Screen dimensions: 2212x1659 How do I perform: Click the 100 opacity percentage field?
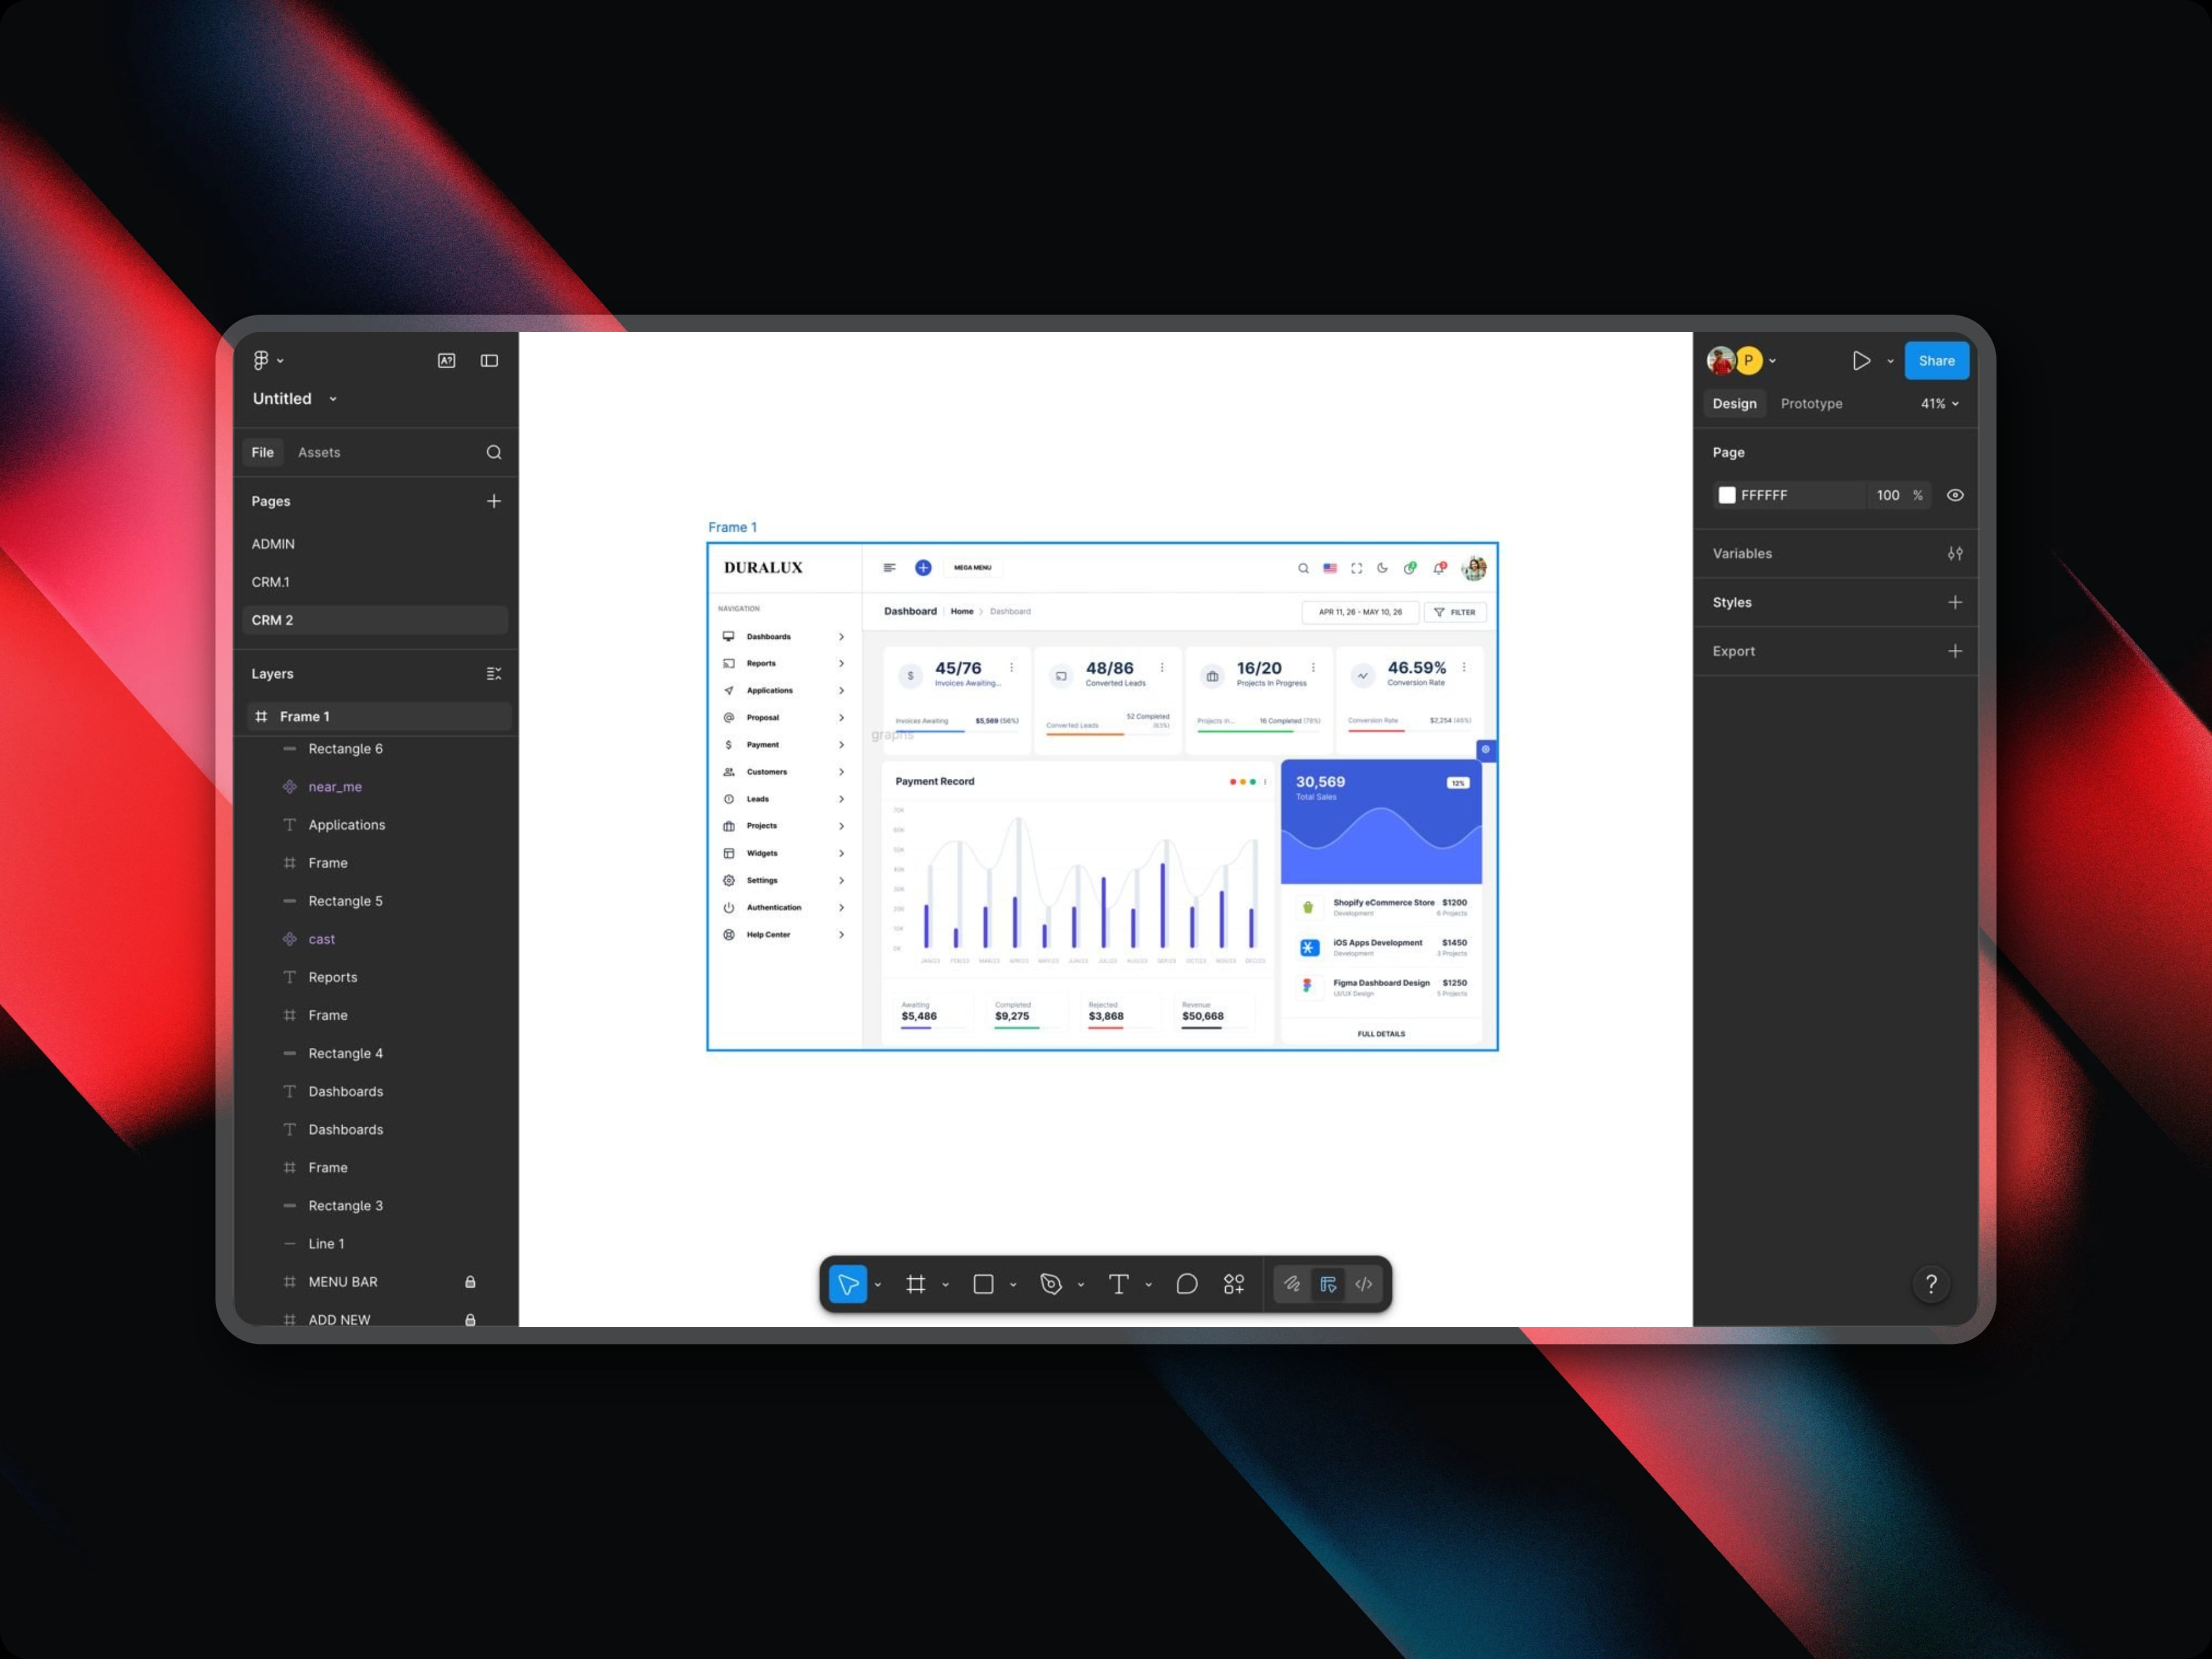1887,495
